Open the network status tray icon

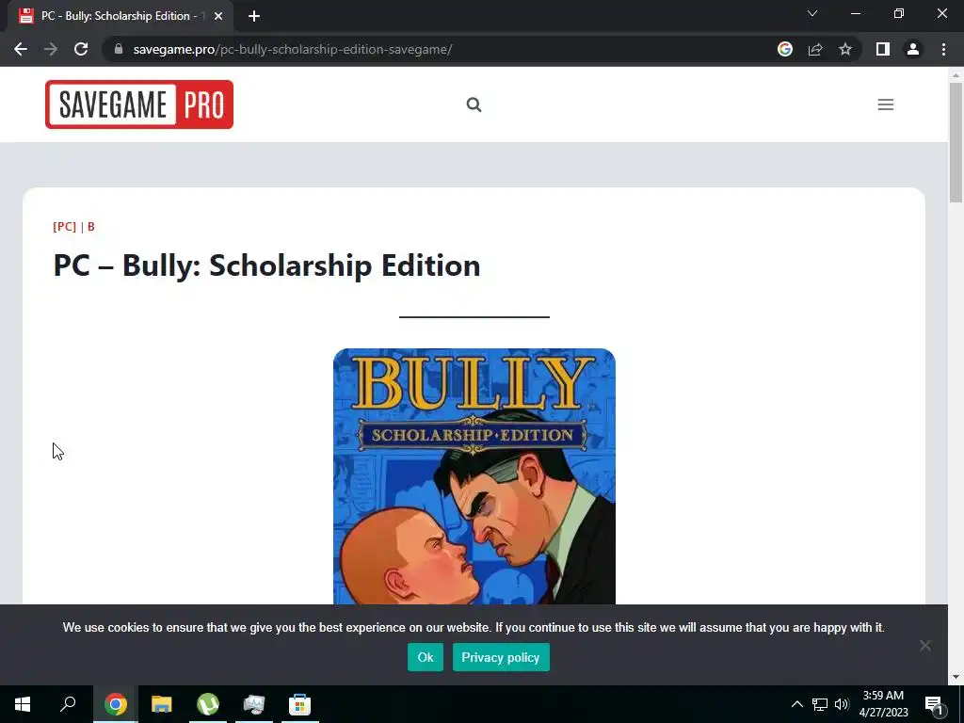click(820, 704)
